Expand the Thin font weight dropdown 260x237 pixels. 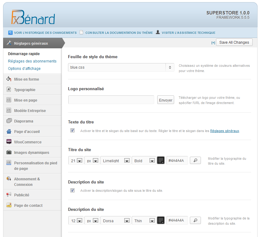point(144,220)
